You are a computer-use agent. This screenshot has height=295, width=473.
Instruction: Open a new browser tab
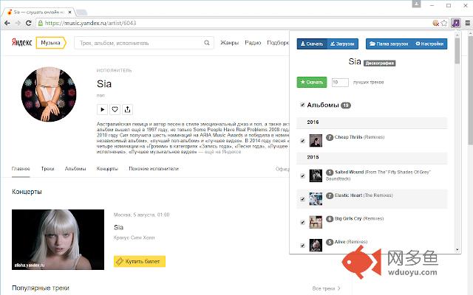tap(81, 13)
